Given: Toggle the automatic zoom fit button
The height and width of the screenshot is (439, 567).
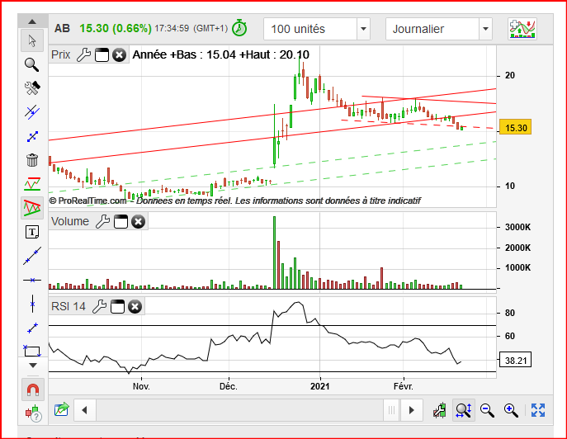Looking at the screenshot, I should point(463,409).
